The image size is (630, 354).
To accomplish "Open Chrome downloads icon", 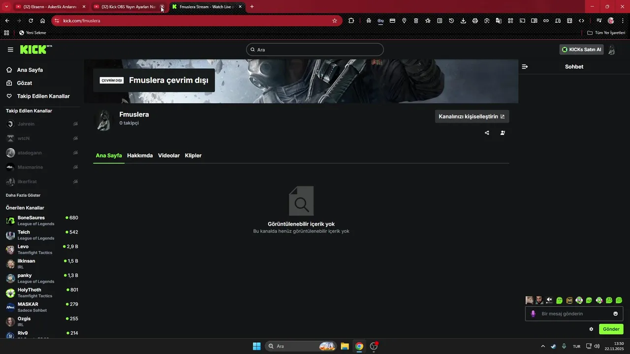I will coord(463,21).
